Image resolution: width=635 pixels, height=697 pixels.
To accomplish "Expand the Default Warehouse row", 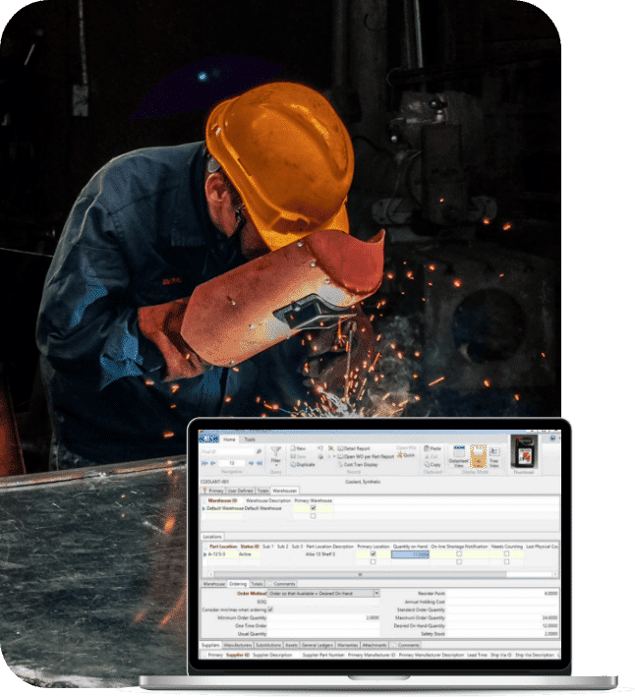I will pos(203,508).
